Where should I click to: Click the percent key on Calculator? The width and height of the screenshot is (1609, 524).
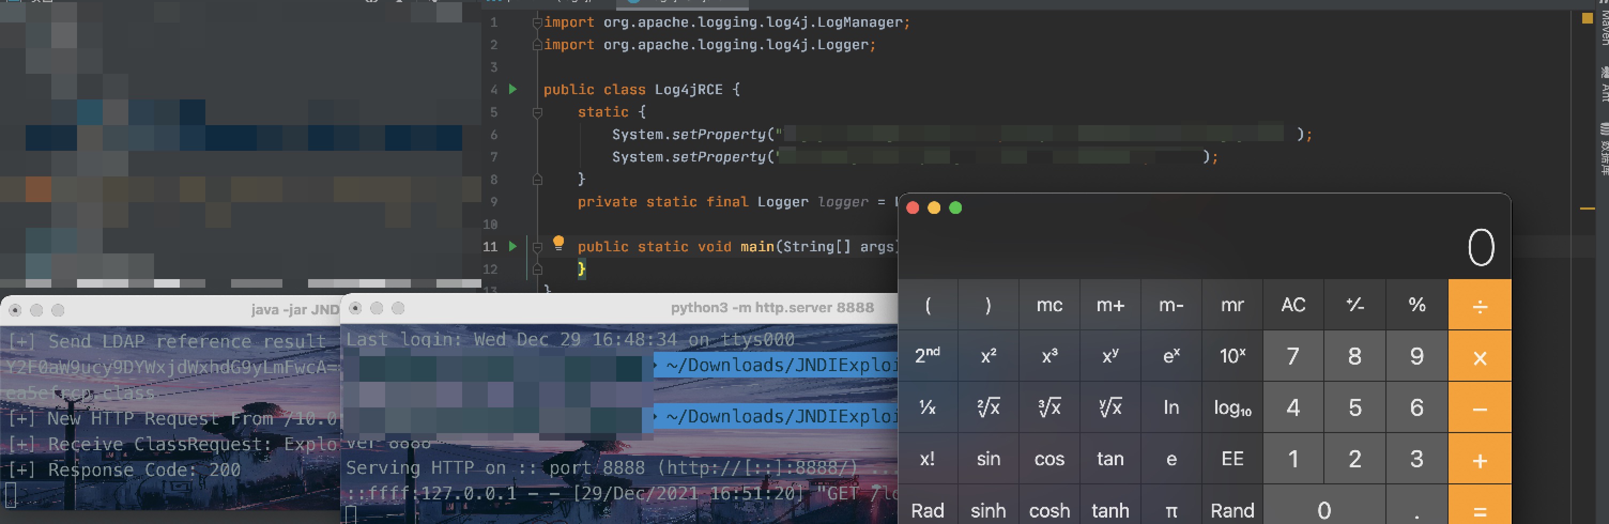click(1416, 305)
